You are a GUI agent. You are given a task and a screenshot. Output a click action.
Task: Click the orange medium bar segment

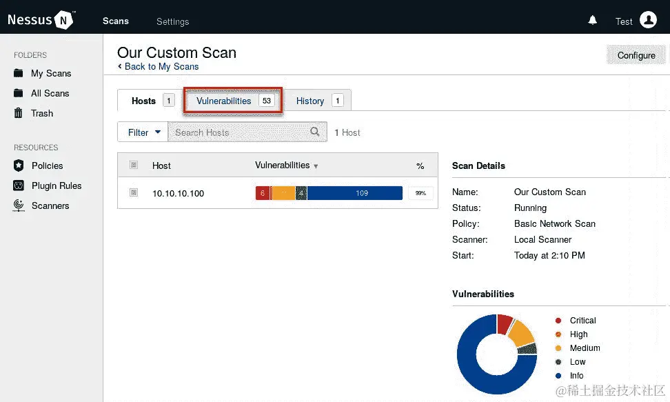284,193
